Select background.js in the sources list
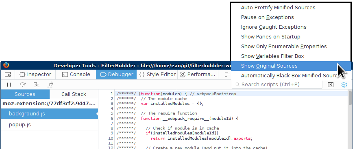This screenshot has height=149, width=357. click(x=49, y=114)
